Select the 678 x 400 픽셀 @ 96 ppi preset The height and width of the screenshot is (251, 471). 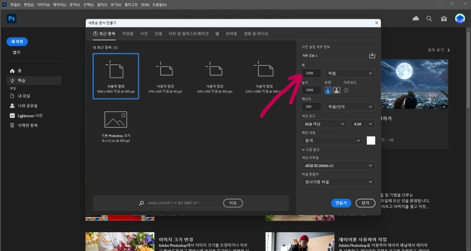[165, 76]
